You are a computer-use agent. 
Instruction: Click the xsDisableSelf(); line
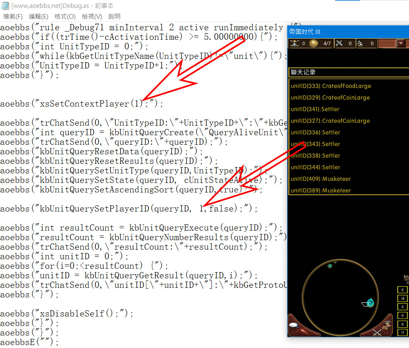click(67, 314)
